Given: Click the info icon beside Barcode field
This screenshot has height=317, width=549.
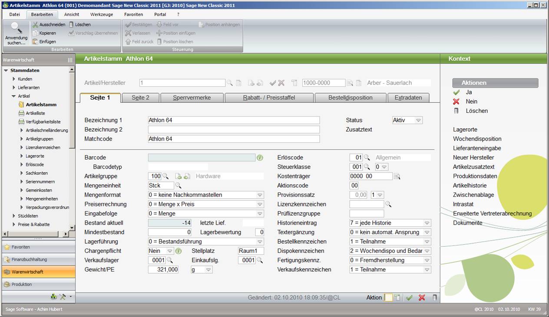Looking at the screenshot, I should point(260,157).
